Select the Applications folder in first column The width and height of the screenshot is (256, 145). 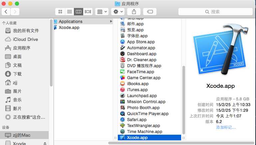coord(83,21)
